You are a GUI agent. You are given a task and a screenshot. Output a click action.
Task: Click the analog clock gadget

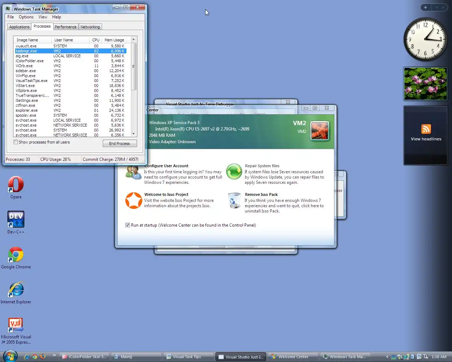coord(425,39)
